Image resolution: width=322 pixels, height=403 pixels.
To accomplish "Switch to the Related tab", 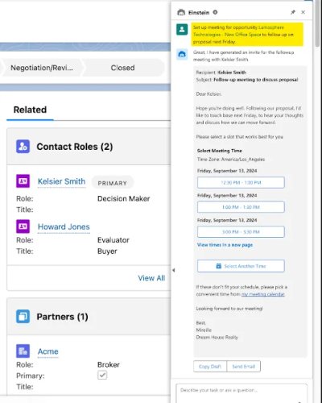I will pyautogui.click(x=30, y=110).
